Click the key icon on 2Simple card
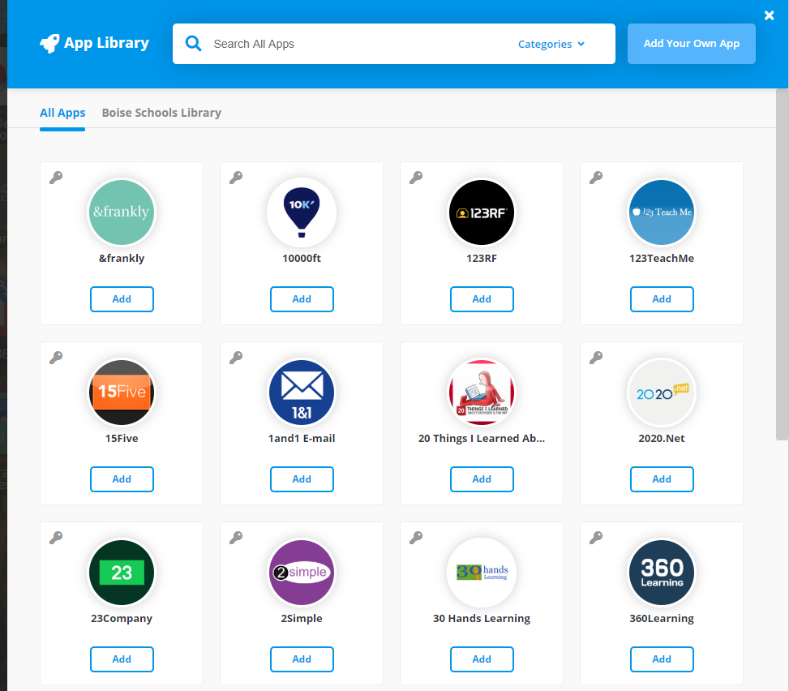This screenshot has width=789, height=691. coord(236,538)
